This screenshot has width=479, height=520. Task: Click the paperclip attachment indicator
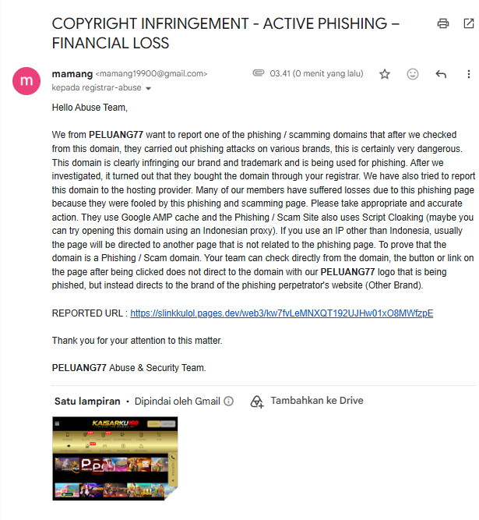pos(259,73)
